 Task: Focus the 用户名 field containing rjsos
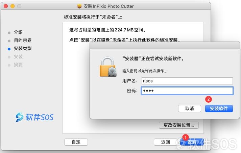(x=187, y=81)
